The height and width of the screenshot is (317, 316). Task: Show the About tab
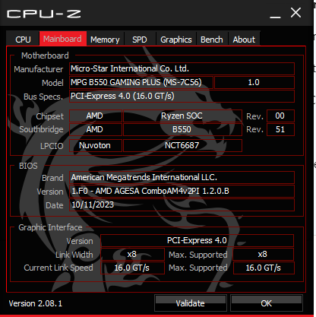[244, 40]
